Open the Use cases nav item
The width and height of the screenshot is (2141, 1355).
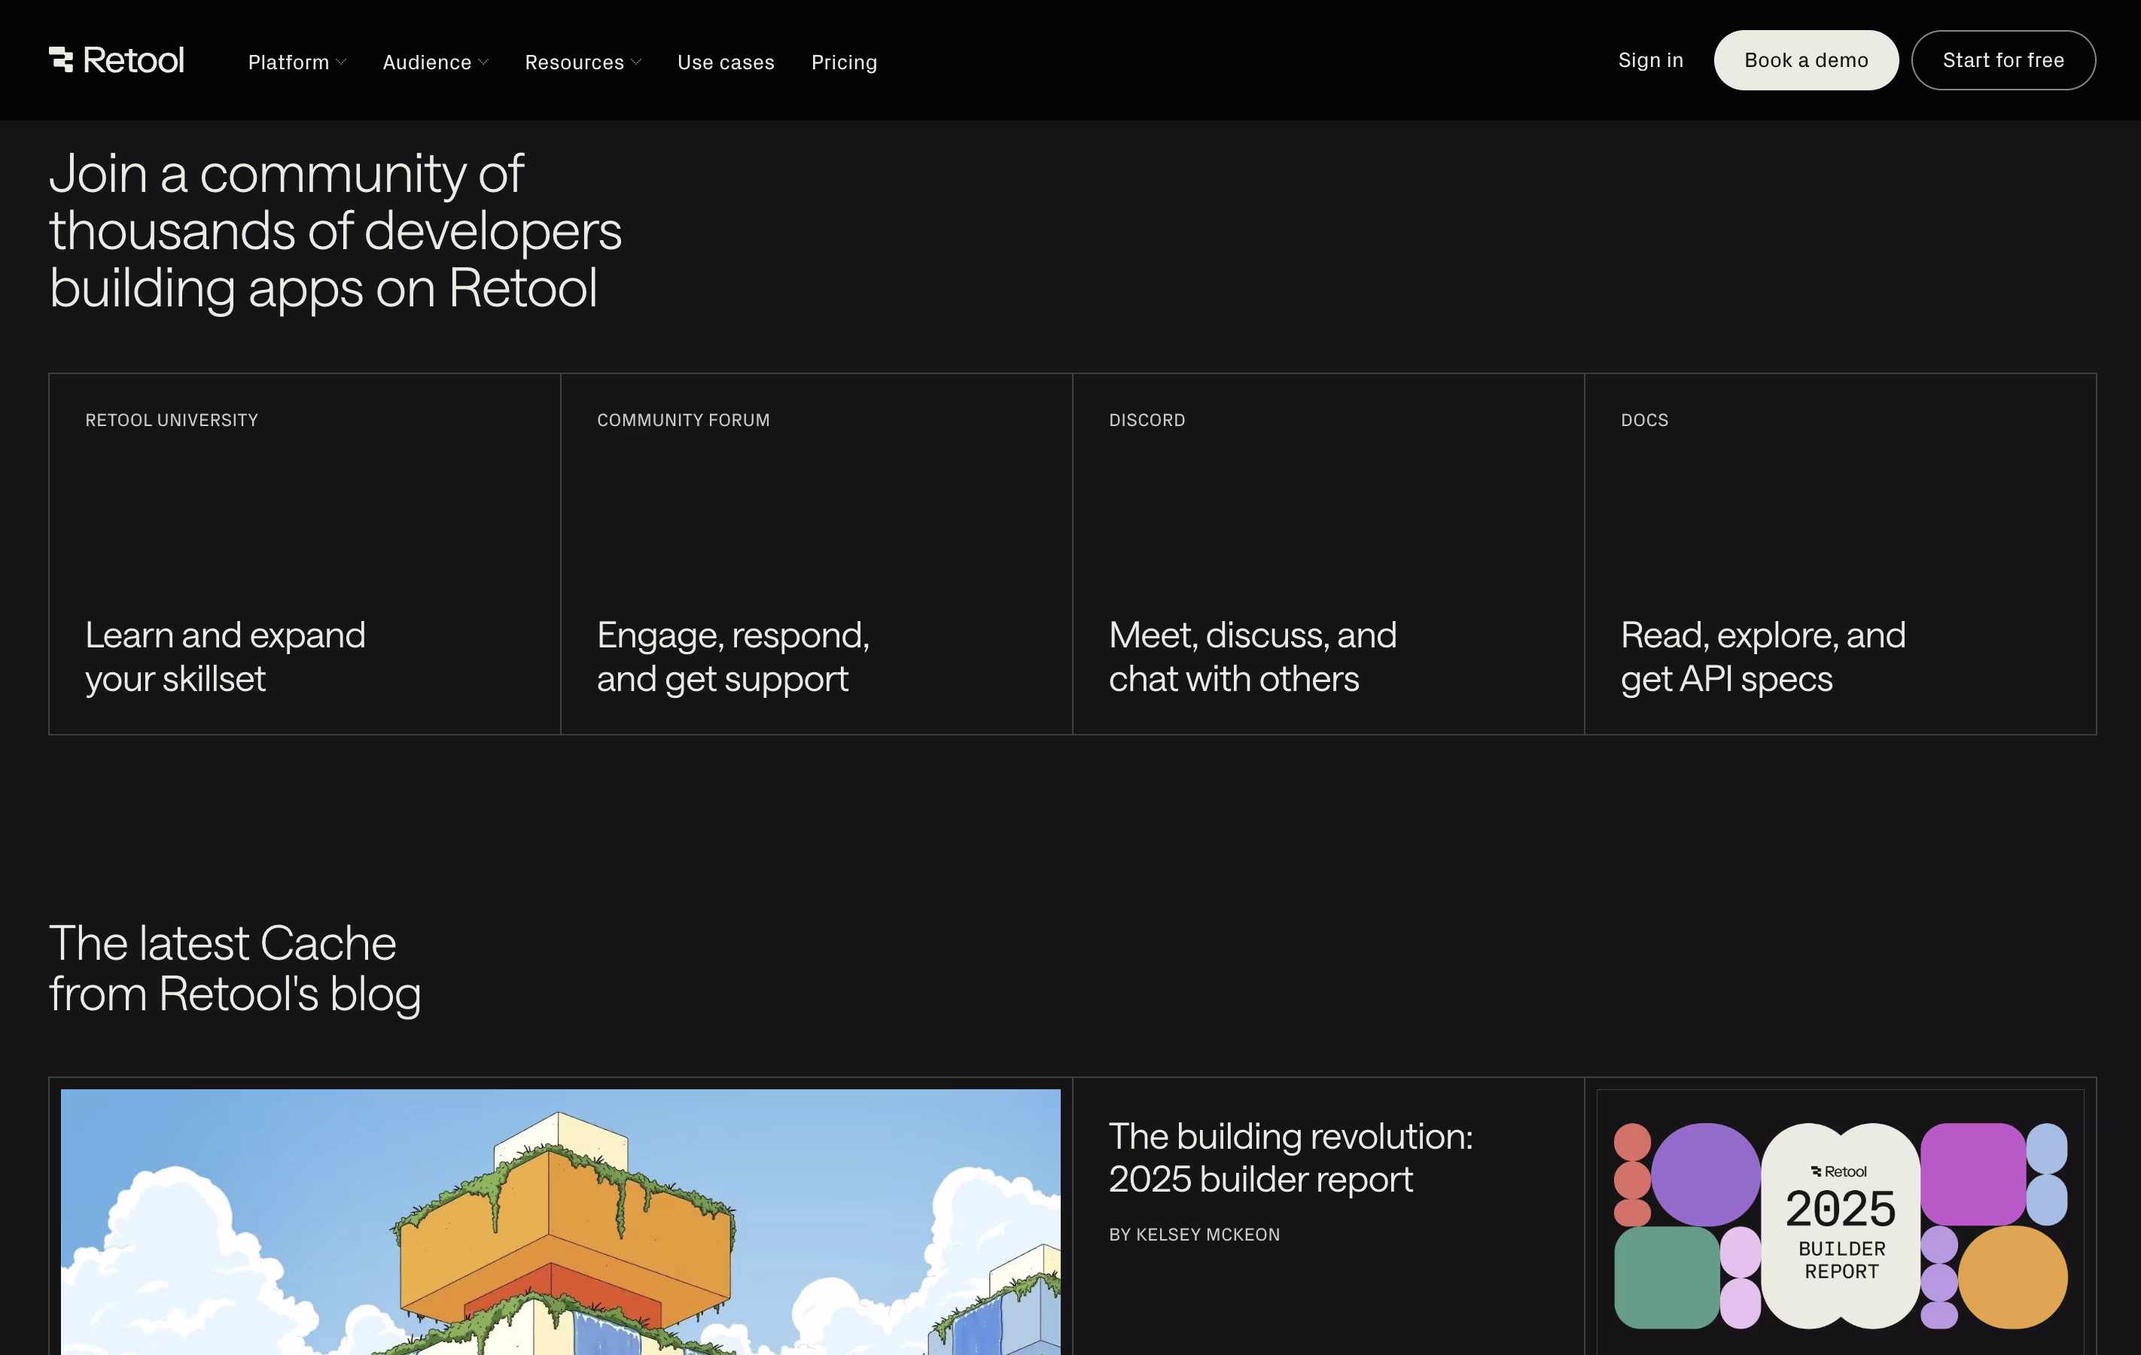point(726,62)
